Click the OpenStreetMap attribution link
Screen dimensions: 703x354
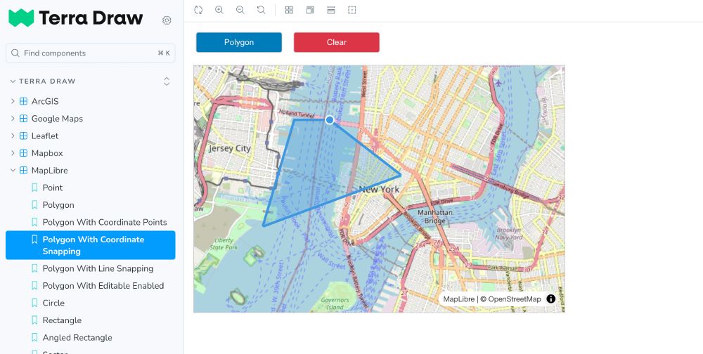(x=515, y=299)
